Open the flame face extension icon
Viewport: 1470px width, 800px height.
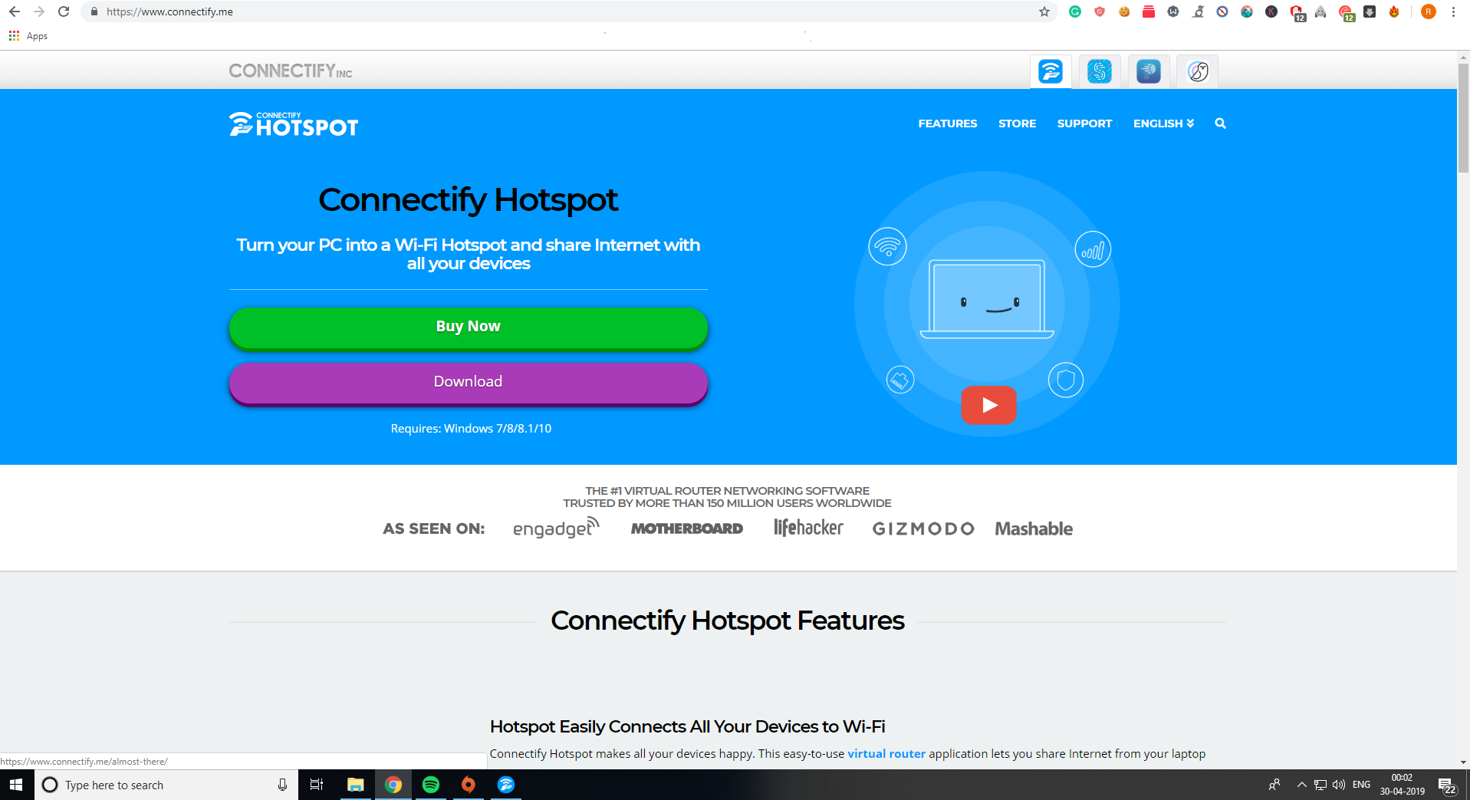(x=1394, y=12)
